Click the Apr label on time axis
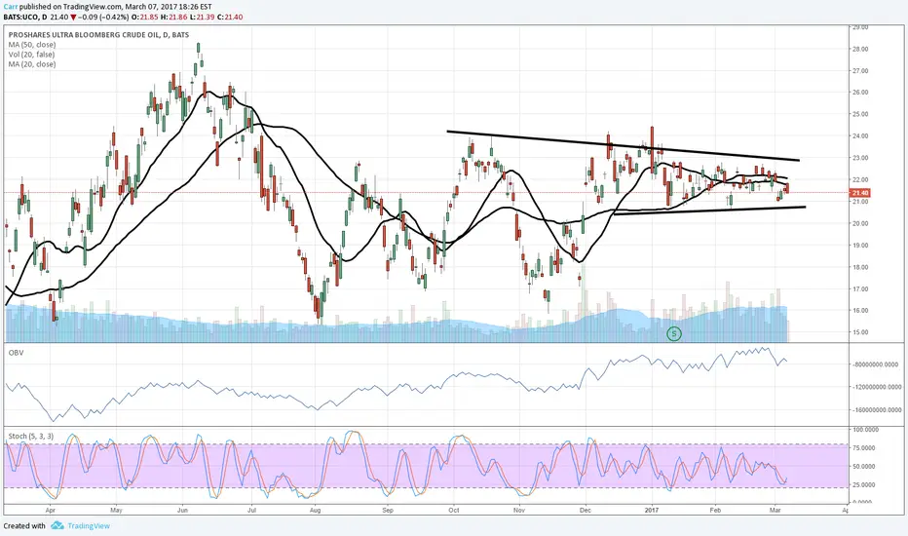The height and width of the screenshot is (536, 908). 51,511
